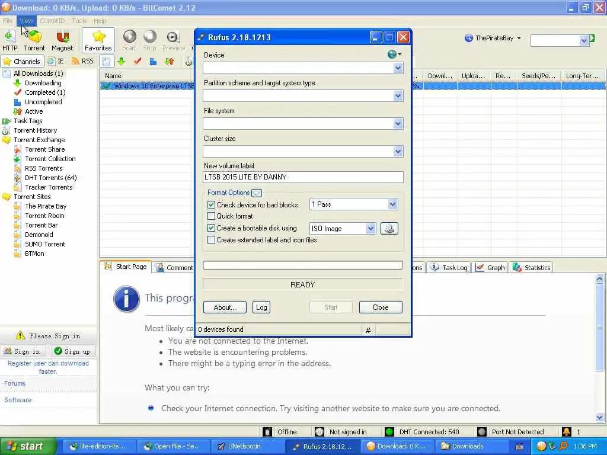
Task: Switch to the Task Log tab
Action: coord(449,267)
